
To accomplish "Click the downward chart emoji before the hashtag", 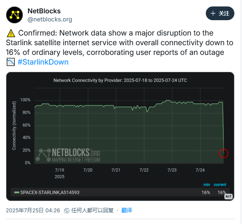I will tap(10, 62).
